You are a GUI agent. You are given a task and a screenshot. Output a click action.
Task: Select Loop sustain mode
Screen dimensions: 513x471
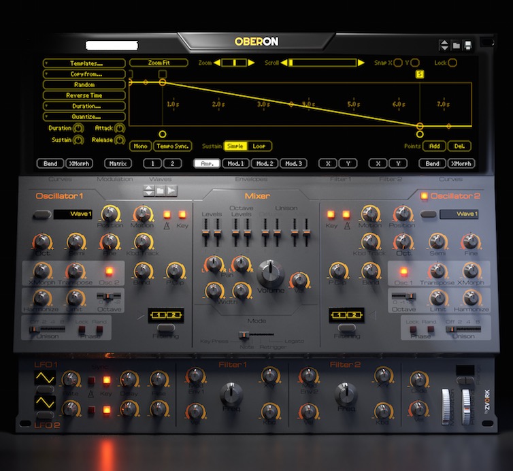[x=259, y=146]
